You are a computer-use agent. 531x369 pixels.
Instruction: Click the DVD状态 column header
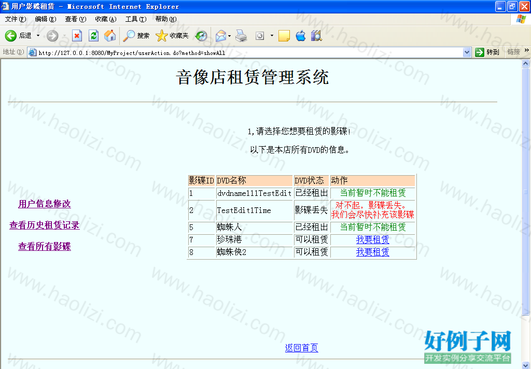coord(311,180)
